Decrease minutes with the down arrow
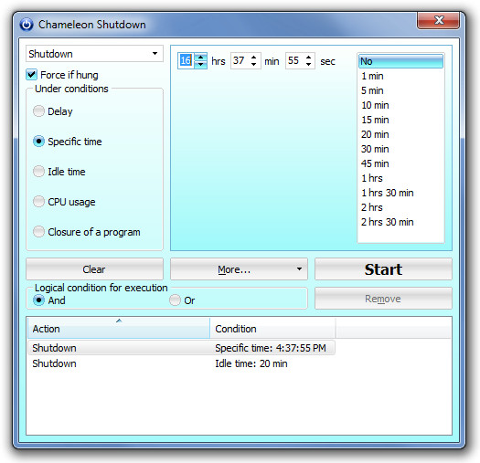Viewport: 480px width, 463px height. coord(254,65)
